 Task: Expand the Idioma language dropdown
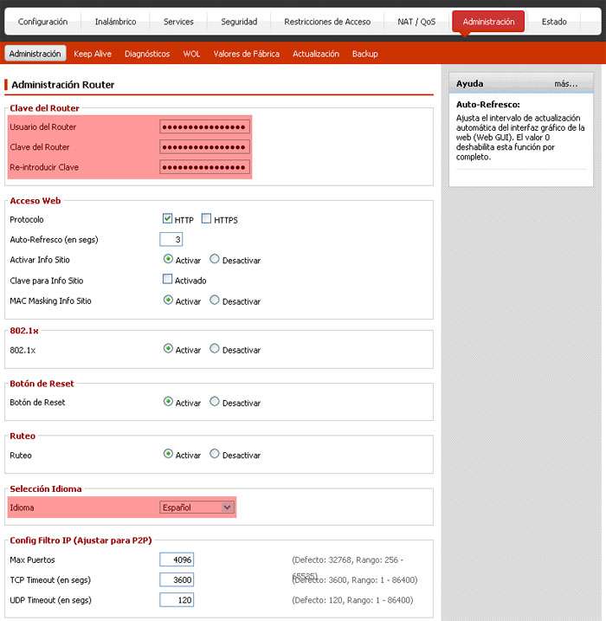point(197,508)
